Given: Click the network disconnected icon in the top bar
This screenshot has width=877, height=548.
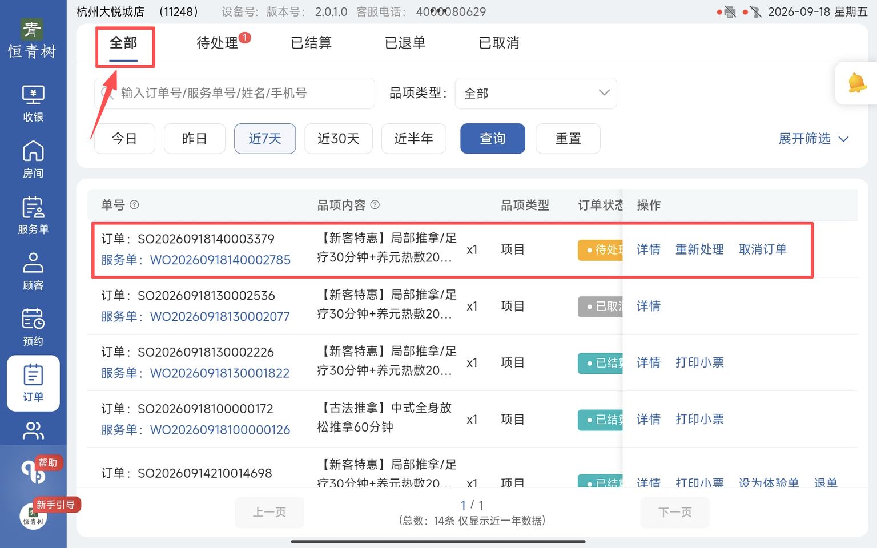Looking at the screenshot, I should click(x=755, y=12).
